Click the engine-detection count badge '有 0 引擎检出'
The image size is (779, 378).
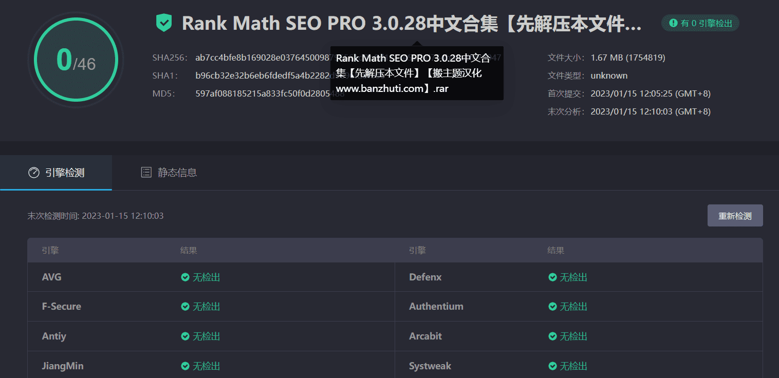(x=700, y=23)
